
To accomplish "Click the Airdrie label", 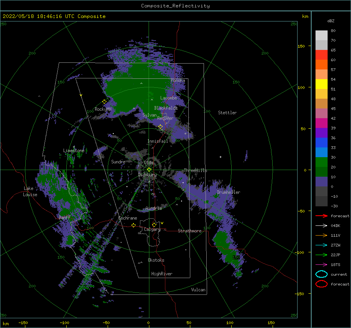I will tap(154, 208).
